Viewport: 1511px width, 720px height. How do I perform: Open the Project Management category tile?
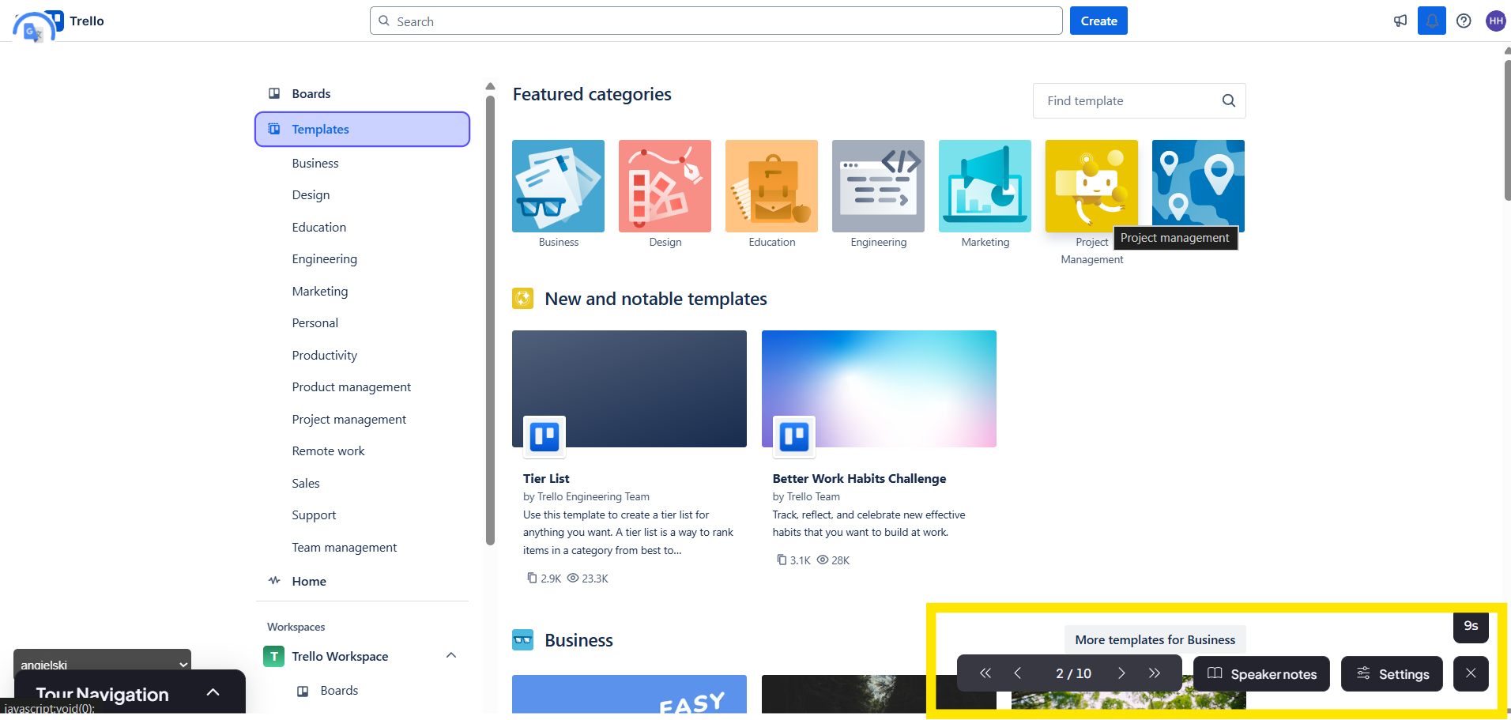point(1091,187)
